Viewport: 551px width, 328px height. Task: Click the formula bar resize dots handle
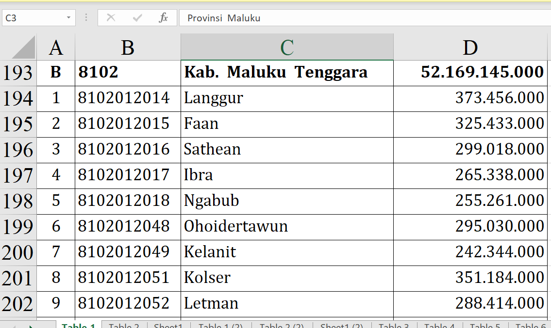[86, 18]
